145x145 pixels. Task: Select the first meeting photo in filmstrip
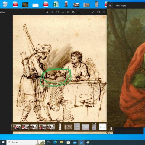(17, 127)
